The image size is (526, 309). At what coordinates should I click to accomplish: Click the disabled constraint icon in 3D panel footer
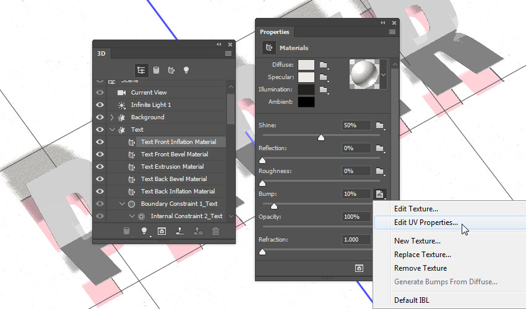pos(198,231)
